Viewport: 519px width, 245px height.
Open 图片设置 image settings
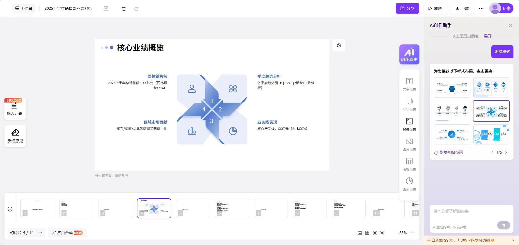coord(409,144)
